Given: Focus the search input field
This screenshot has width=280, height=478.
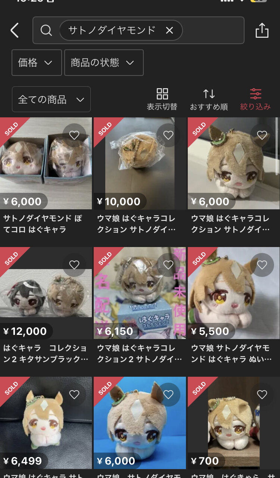Looking at the screenshot, I should (x=139, y=30).
